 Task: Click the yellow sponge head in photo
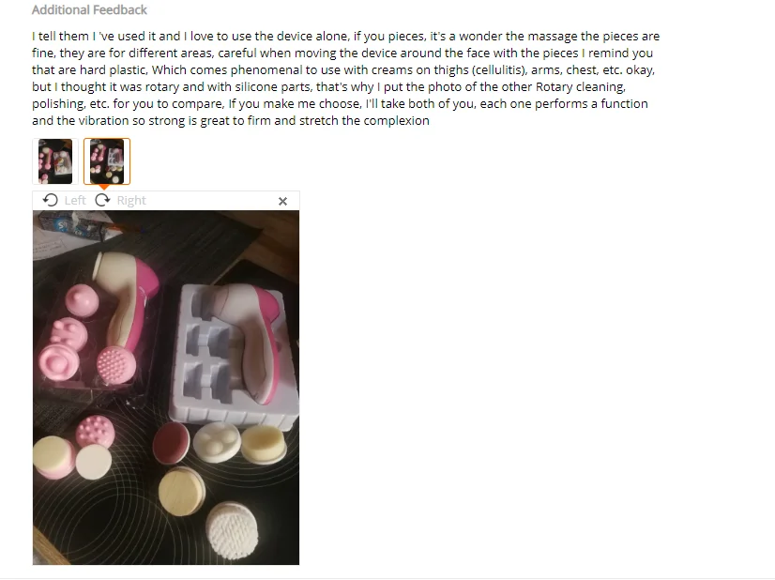264,444
